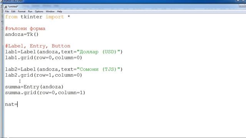Click the "summa=Entry(andoza)" line
Image resolution: width=246 pixels, height=138 pixels.
[x=34, y=87]
